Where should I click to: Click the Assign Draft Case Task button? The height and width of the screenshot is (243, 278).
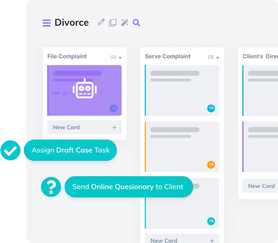pyautogui.click(x=71, y=150)
